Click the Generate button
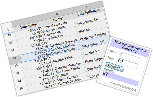 [115, 67]
